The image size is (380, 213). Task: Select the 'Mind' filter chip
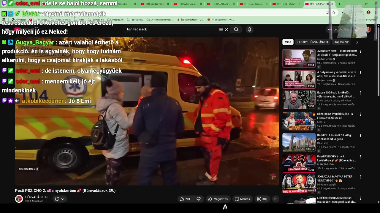(x=288, y=42)
